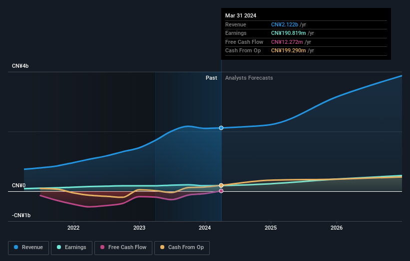This screenshot has width=410, height=261.
Task: Click the CN¥190.819m earnings value
Action: (289, 33)
